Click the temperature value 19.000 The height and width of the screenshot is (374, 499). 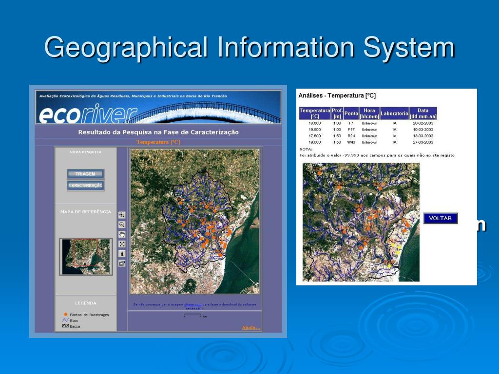coord(315,142)
